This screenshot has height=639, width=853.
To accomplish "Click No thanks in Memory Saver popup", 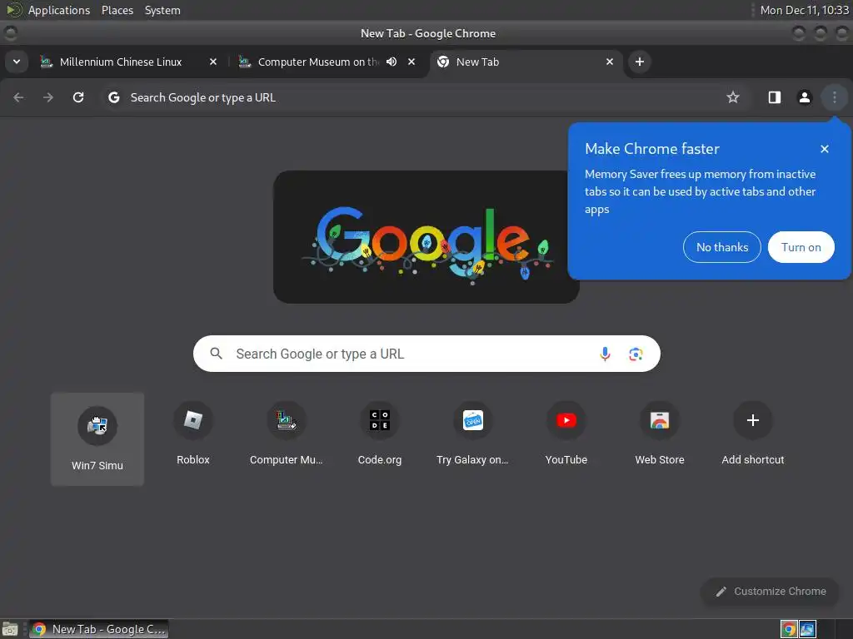I will pyautogui.click(x=722, y=247).
